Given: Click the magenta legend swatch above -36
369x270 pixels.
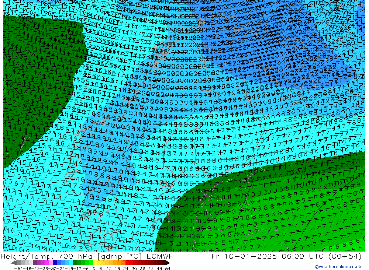Looking at the screenshot, I should tap(46, 263).
